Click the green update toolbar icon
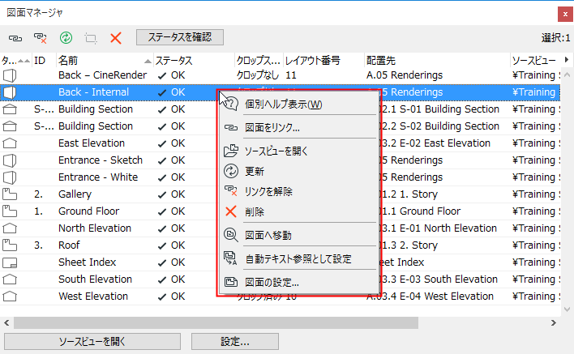 point(66,37)
